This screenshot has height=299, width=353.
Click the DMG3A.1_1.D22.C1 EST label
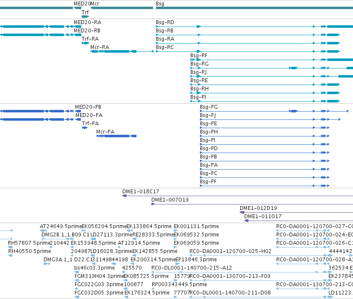pos(68,260)
